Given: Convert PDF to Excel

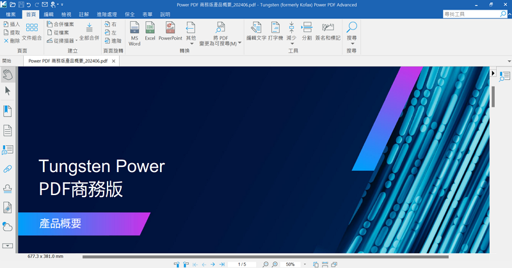Looking at the screenshot, I should [150, 32].
